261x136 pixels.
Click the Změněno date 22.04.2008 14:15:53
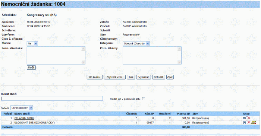coord(38,26)
